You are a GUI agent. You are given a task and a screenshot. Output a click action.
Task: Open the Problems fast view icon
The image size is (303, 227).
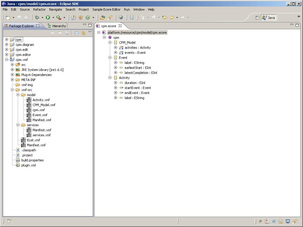(267, 221)
